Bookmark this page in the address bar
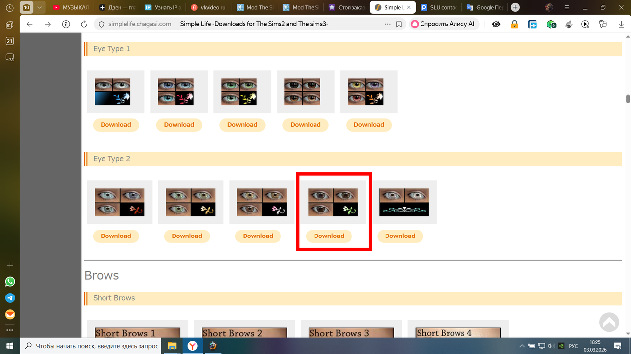 coord(399,24)
